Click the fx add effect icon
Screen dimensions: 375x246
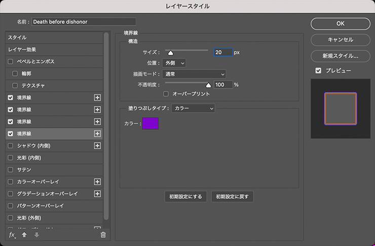click(x=12, y=235)
